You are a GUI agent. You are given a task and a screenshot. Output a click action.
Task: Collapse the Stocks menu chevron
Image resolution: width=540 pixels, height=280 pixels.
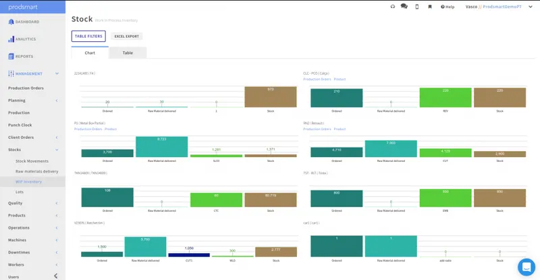click(x=57, y=150)
